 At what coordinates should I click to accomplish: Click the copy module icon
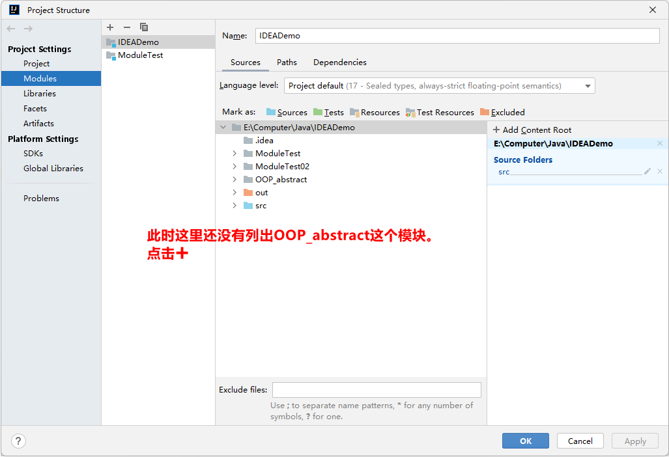coord(144,27)
